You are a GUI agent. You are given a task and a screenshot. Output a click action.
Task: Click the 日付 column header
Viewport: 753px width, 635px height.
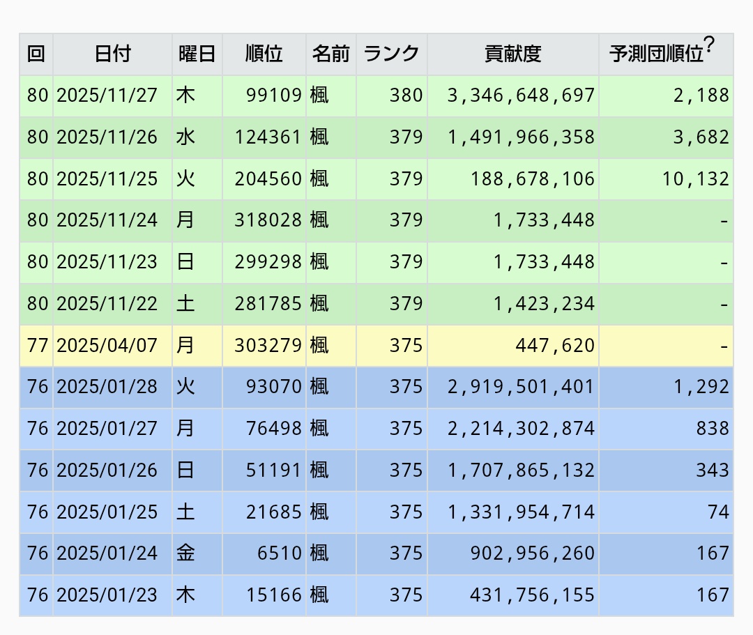click(x=112, y=54)
